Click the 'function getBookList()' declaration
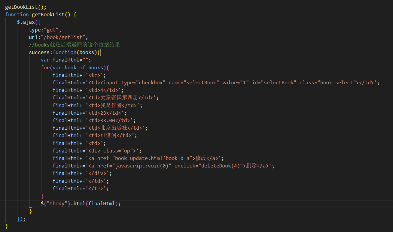 pos(41,14)
